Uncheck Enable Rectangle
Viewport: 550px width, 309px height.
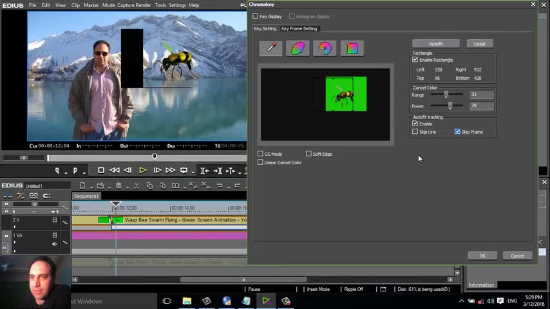point(415,60)
